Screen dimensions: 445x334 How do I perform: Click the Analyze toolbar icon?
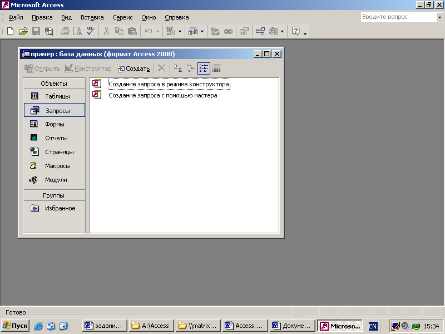(x=193, y=31)
